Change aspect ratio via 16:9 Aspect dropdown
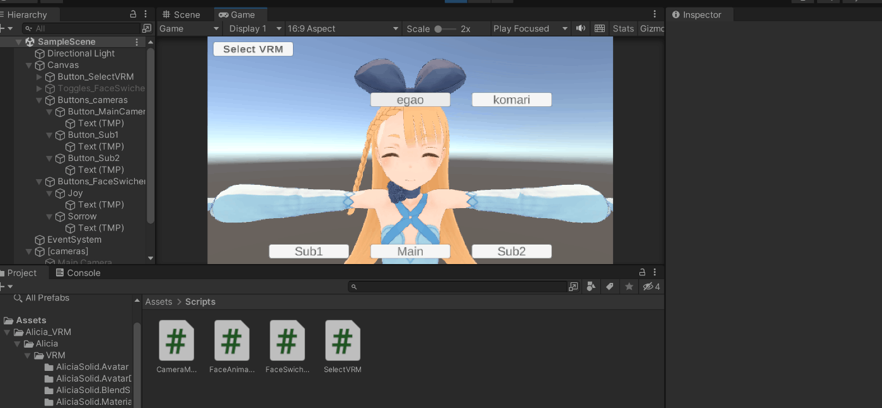The height and width of the screenshot is (408, 882). [343, 28]
